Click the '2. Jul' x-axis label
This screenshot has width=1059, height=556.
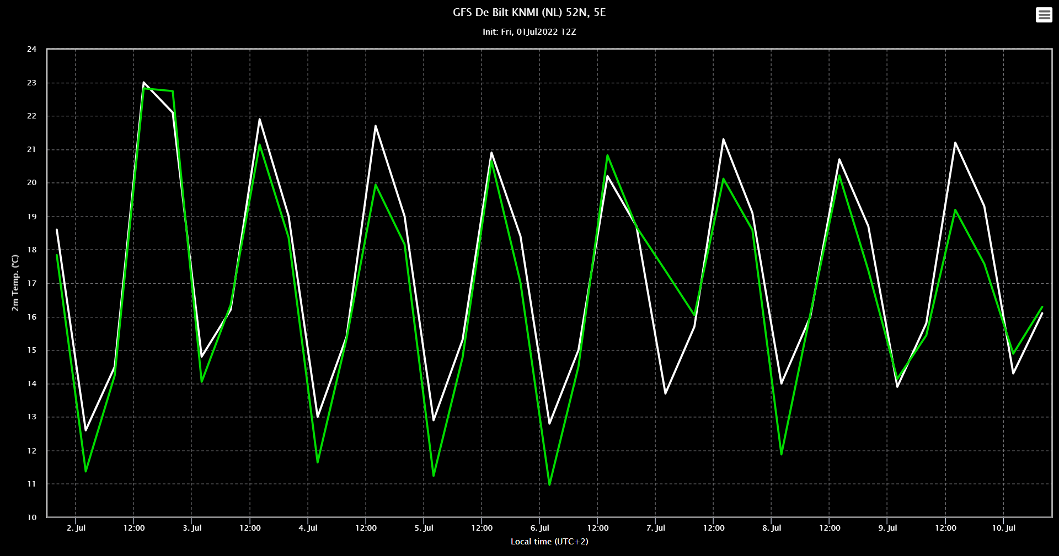tap(76, 528)
